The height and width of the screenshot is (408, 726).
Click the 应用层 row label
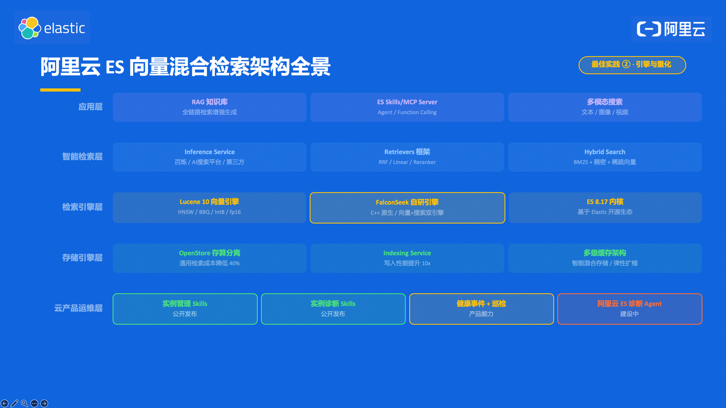coord(90,107)
